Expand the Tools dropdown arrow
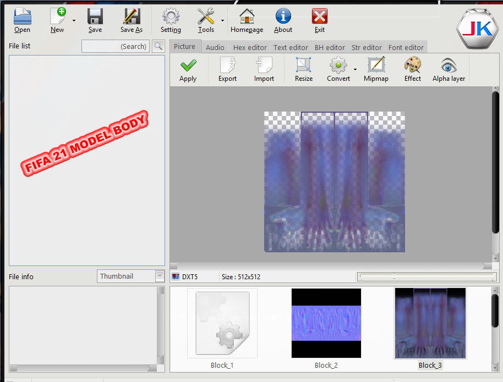503x382 pixels. pyautogui.click(x=223, y=20)
